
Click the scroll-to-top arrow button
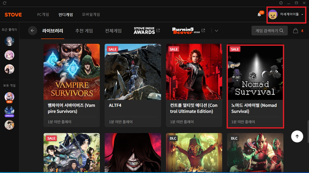297,136
